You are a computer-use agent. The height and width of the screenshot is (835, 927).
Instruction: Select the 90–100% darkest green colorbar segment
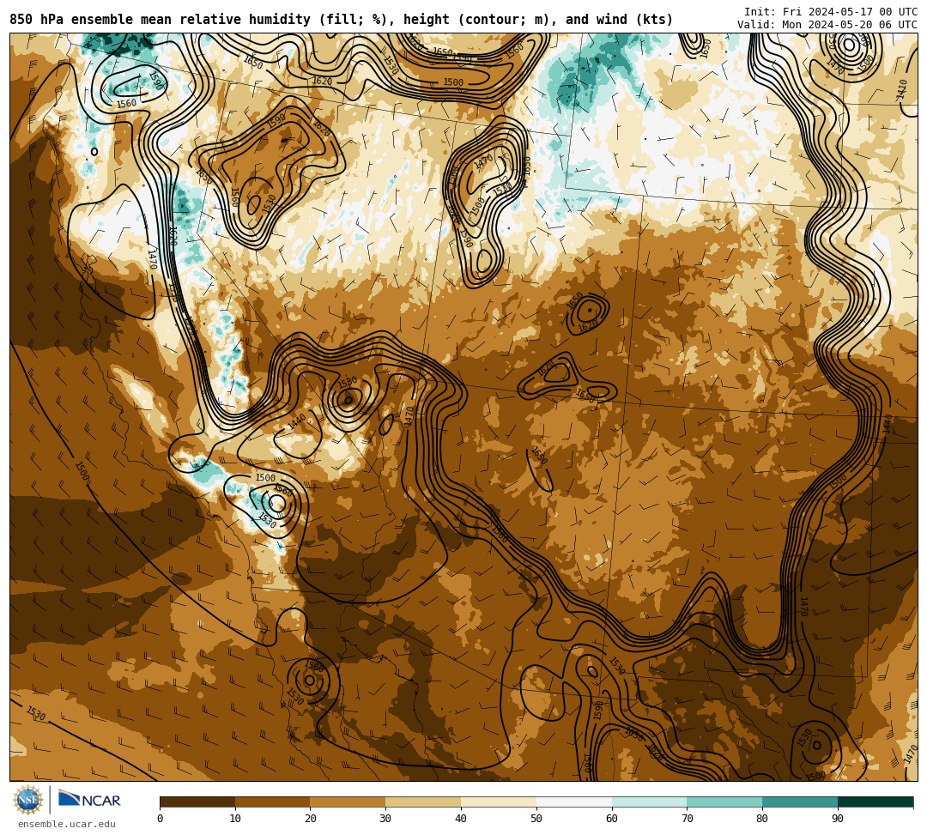[x=875, y=802]
